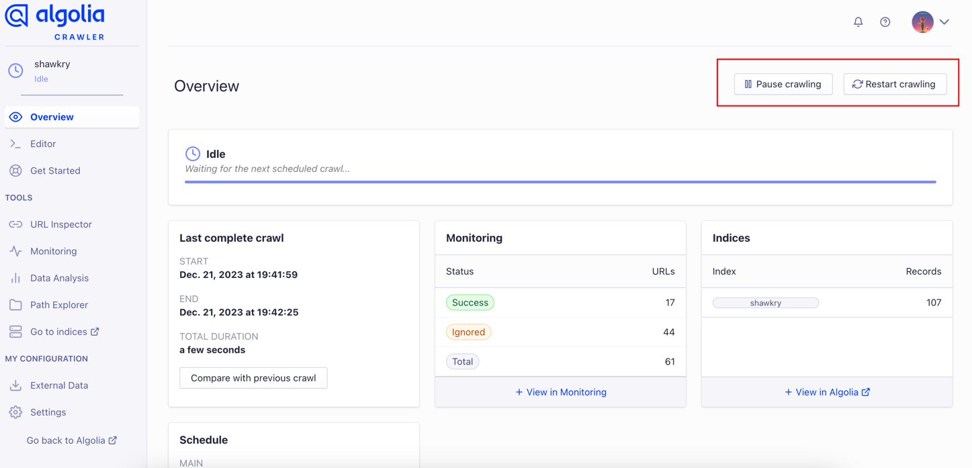Click the Go to indices server icon
This screenshot has height=468, width=972.
click(x=15, y=332)
